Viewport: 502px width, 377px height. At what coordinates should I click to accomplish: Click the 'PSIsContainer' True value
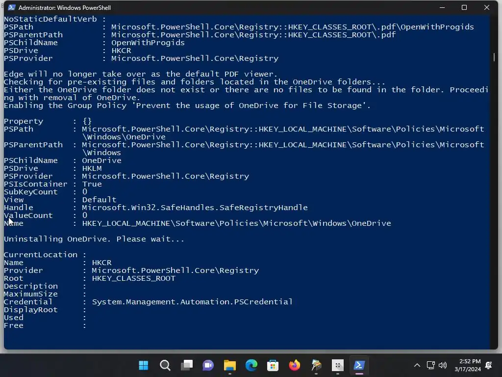click(92, 184)
